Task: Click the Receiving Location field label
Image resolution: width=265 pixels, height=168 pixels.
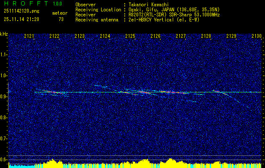Action: pyautogui.click(x=98, y=10)
